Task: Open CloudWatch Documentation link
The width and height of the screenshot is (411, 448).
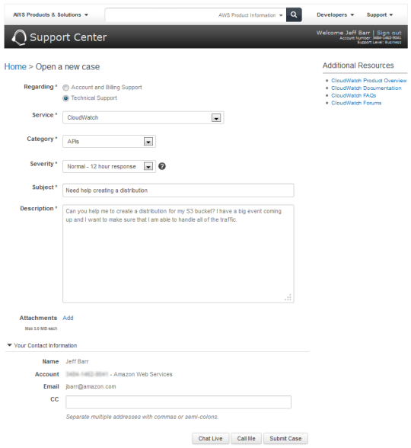Action: coord(366,88)
